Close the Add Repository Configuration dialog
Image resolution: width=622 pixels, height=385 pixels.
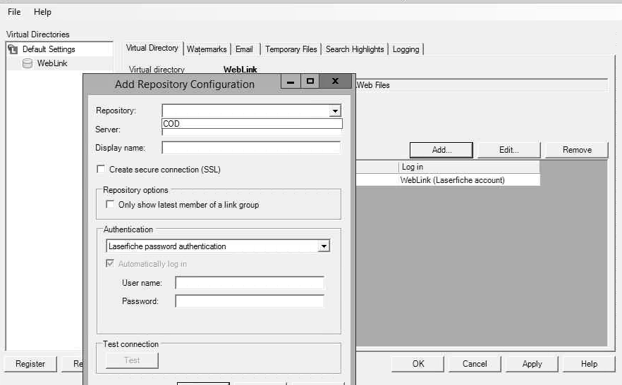[x=335, y=82]
